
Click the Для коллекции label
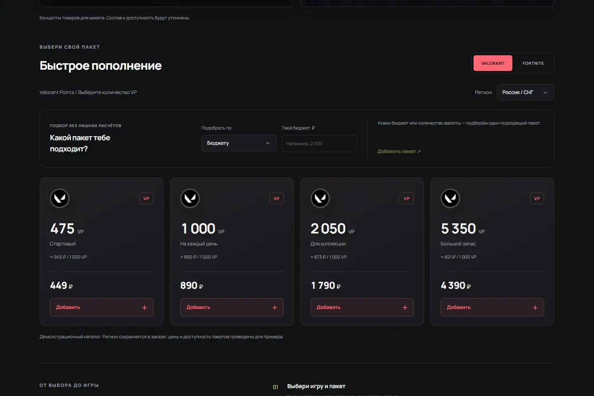point(328,244)
